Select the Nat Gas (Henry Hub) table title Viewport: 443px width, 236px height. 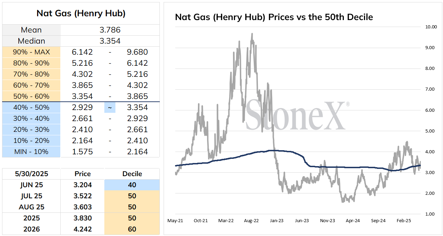point(81,13)
